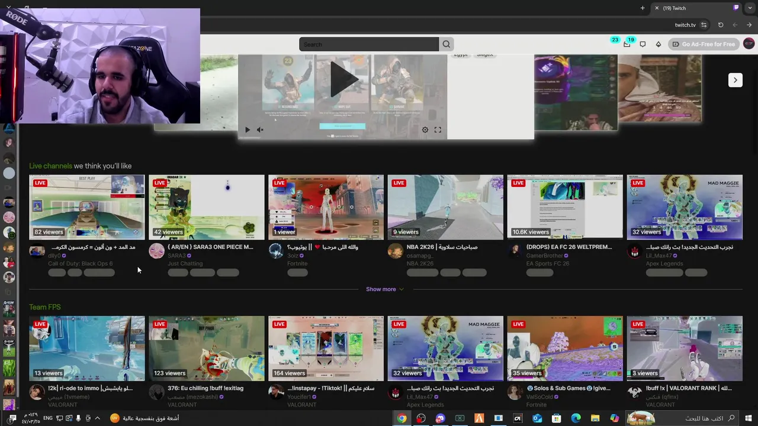Click the Apex Legends link under Lil_Max47 in Live channels
758x426 pixels.
(x=664, y=264)
